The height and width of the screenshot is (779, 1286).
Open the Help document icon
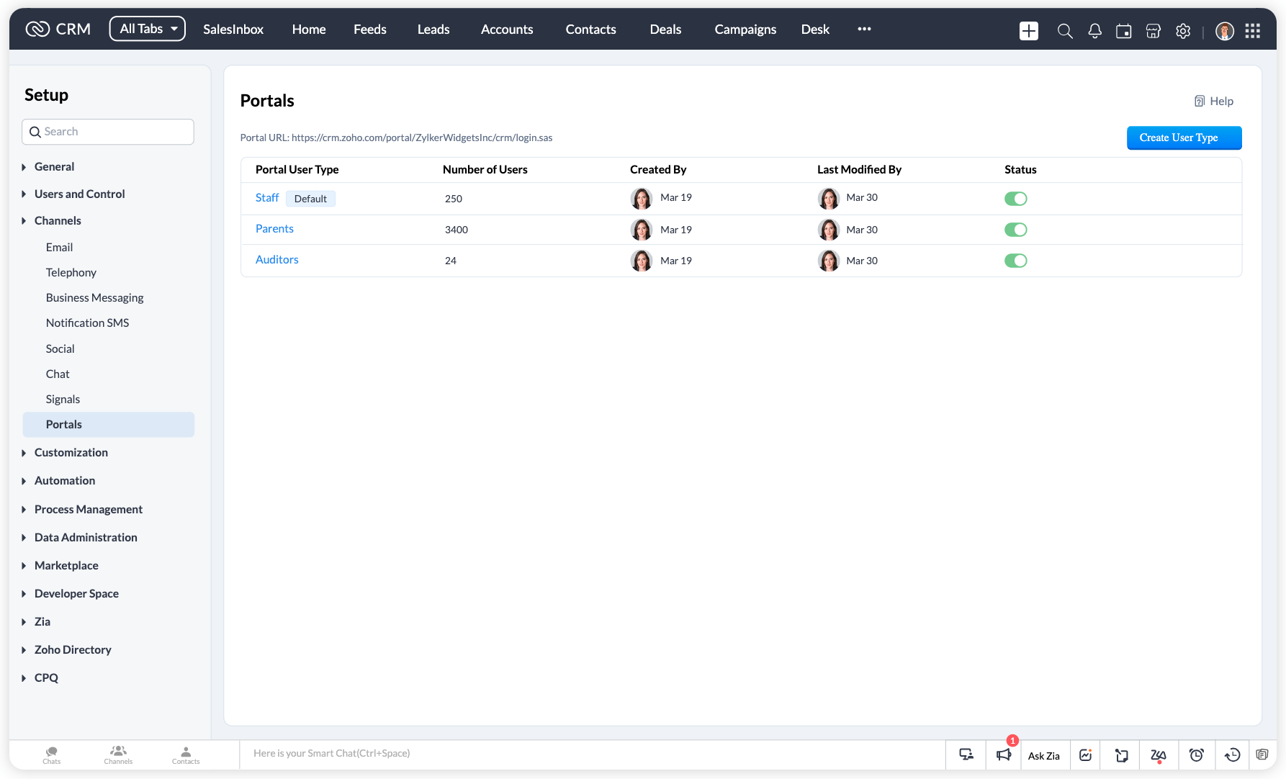tap(1200, 101)
